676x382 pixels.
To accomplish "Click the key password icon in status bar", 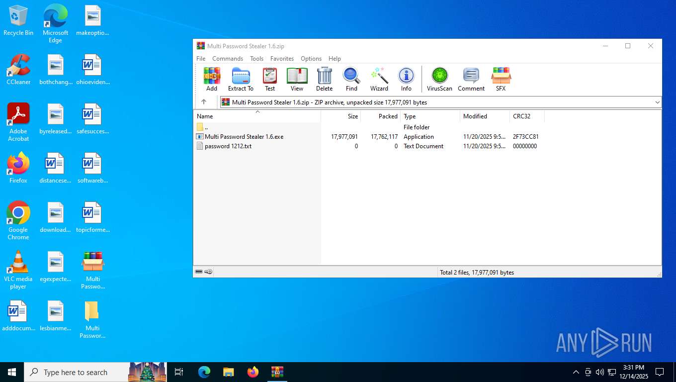I will (208, 272).
